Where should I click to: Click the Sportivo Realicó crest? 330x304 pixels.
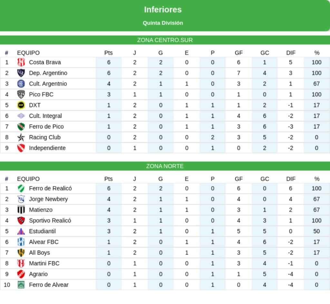pos(21,221)
